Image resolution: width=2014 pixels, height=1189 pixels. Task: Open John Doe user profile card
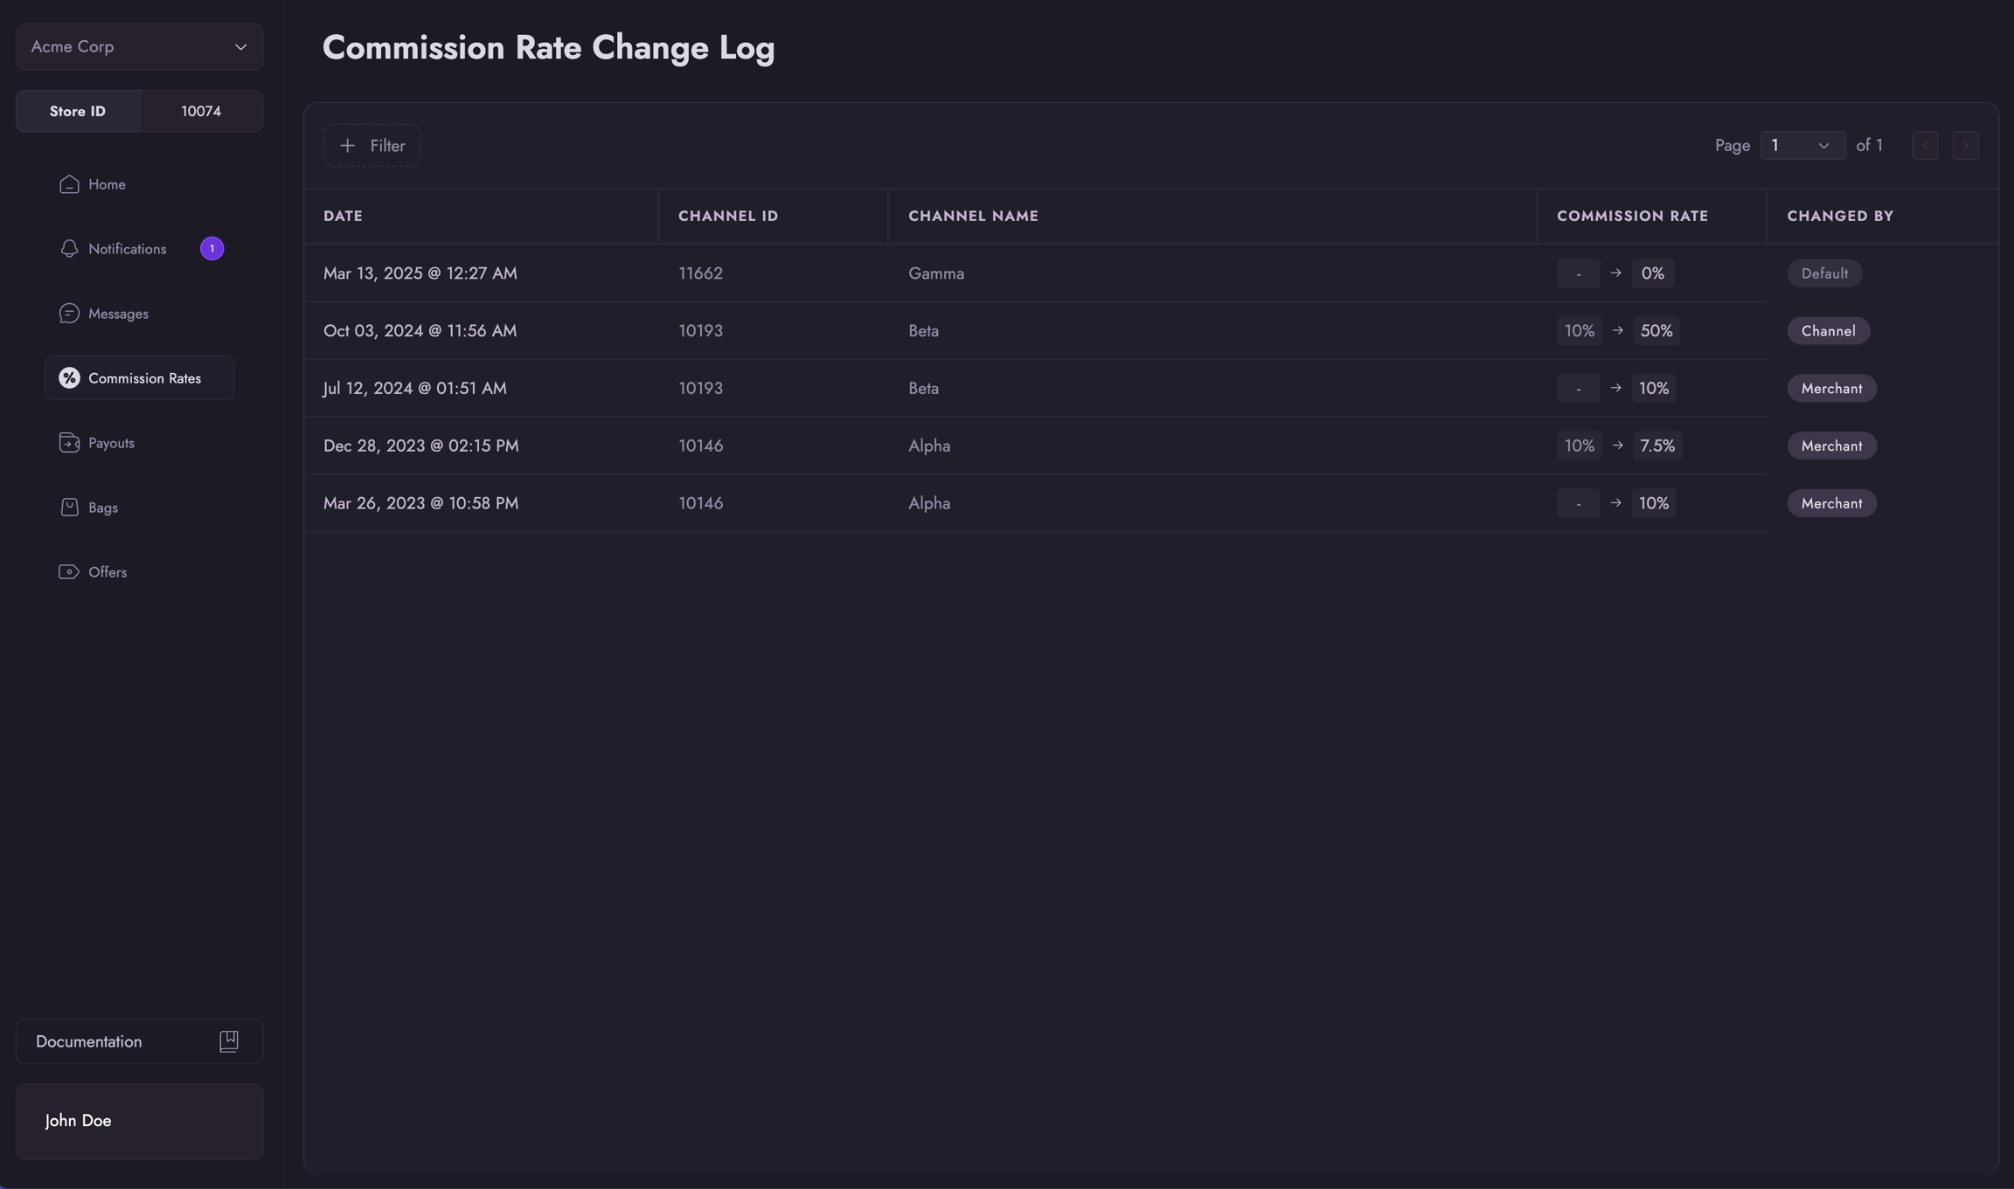(139, 1121)
